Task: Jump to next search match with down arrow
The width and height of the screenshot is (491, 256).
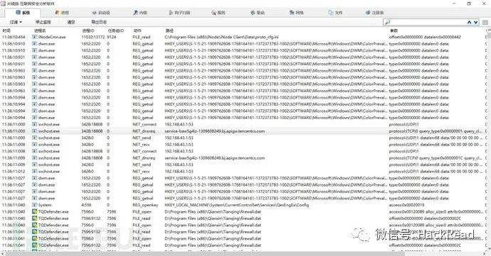Action: click(x=475, y=23)
